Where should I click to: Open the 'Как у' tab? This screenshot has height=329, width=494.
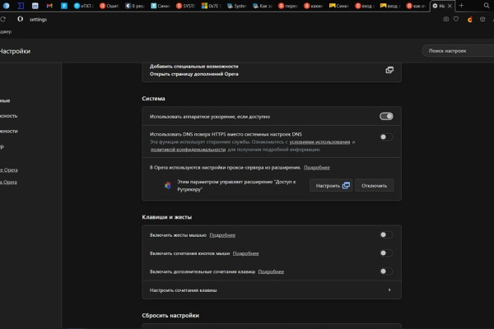click(x=262, y=6)
